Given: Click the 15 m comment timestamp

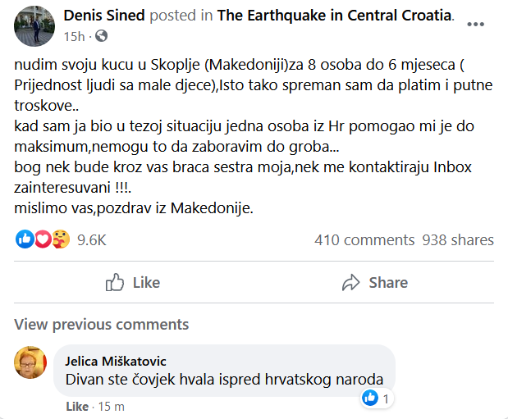Looking at the screenshot, I should pos(110,407).
